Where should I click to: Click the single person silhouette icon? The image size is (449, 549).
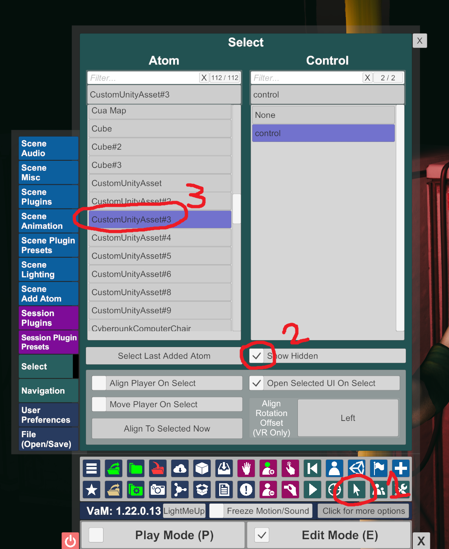click(335, 468)
